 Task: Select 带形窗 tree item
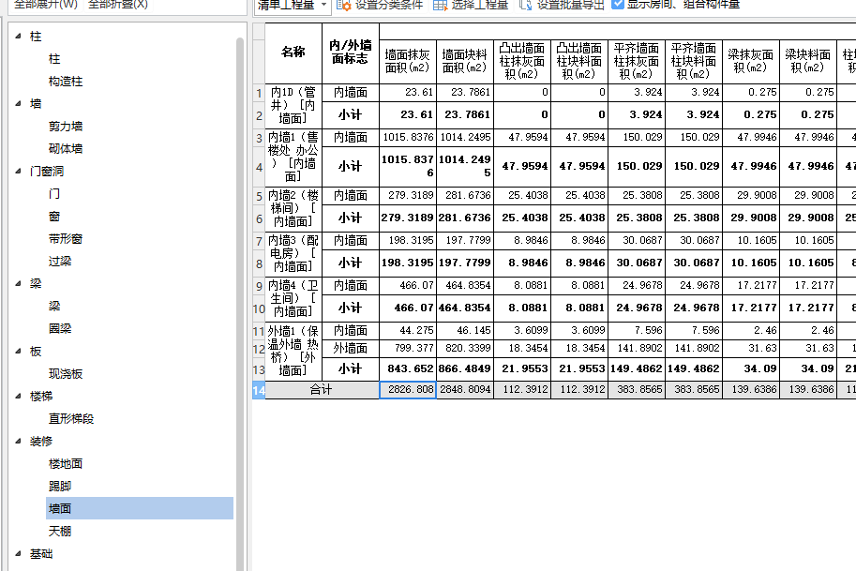pos(66,238)
